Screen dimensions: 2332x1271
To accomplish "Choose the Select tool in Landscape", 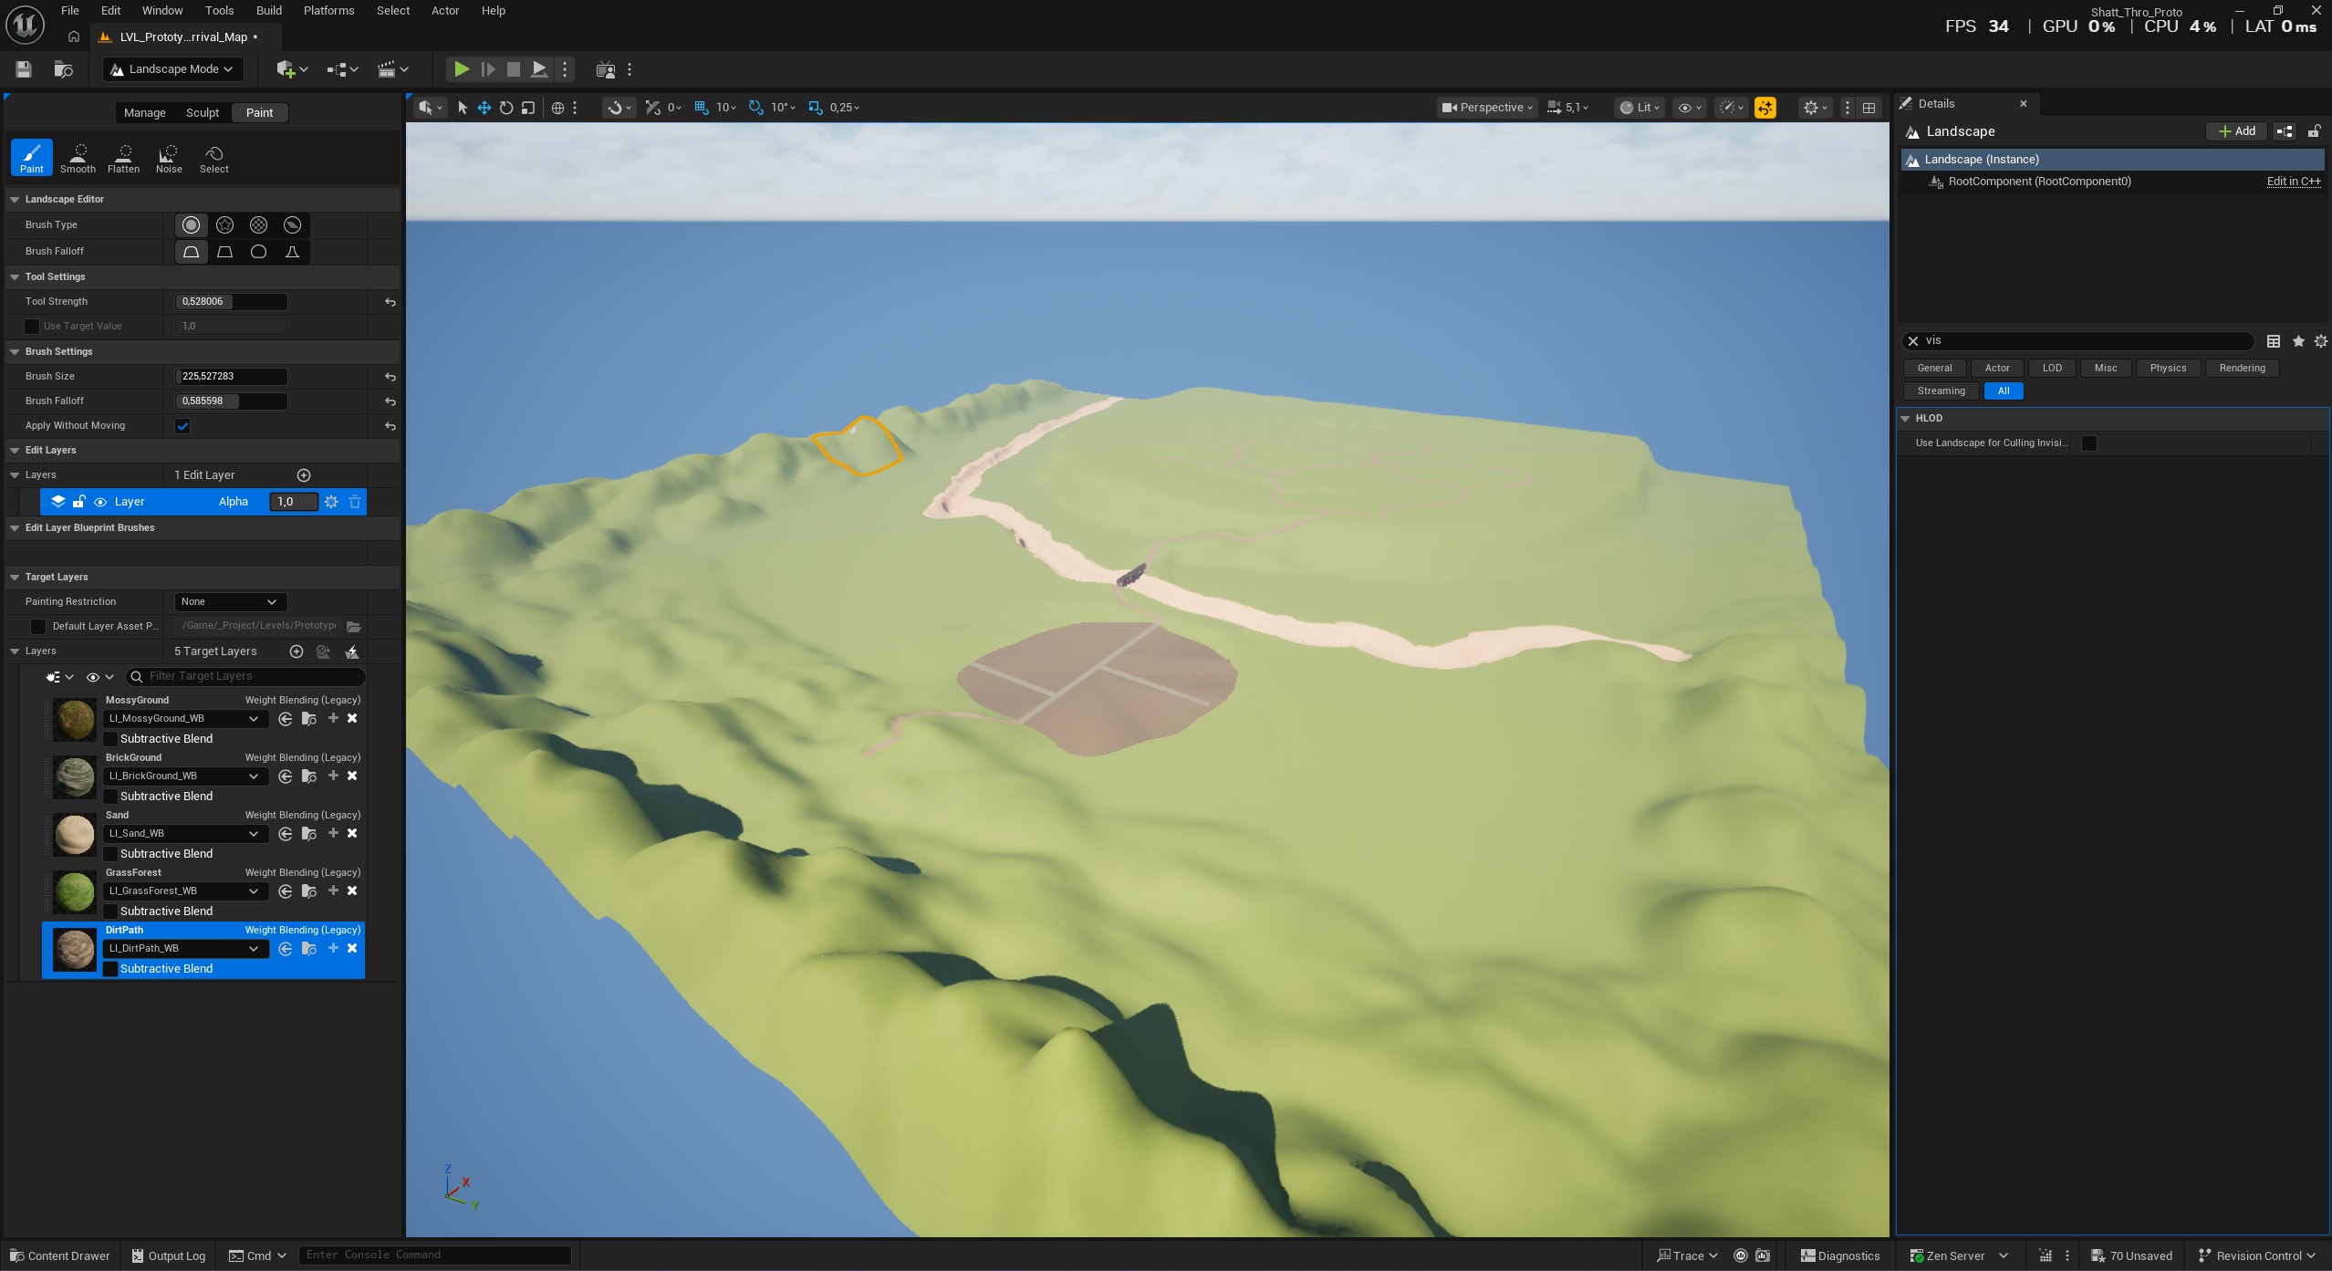I will tap(214, 158).
